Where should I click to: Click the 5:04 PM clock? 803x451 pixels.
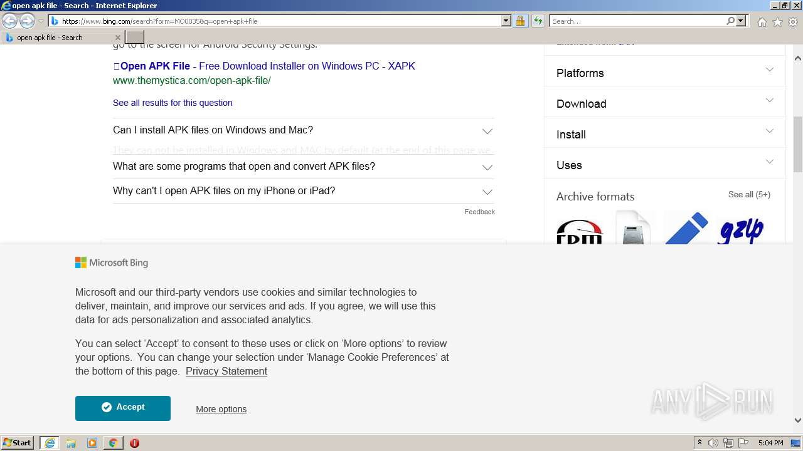click(770, 443)
